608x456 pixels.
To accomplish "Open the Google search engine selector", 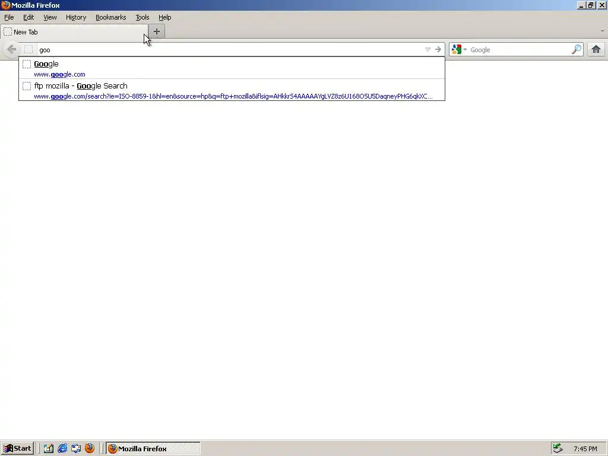I will 459,49.
